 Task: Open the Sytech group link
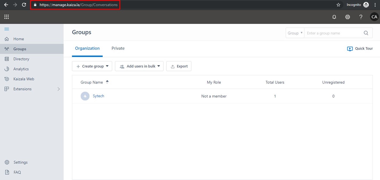tap(99, 96)
